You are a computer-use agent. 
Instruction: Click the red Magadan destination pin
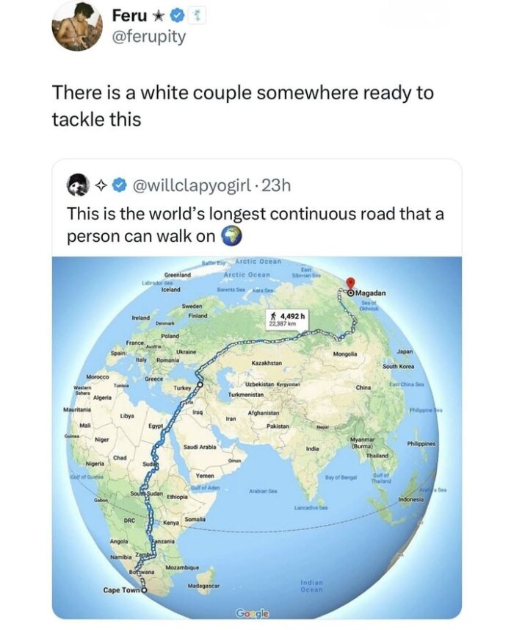351,284
